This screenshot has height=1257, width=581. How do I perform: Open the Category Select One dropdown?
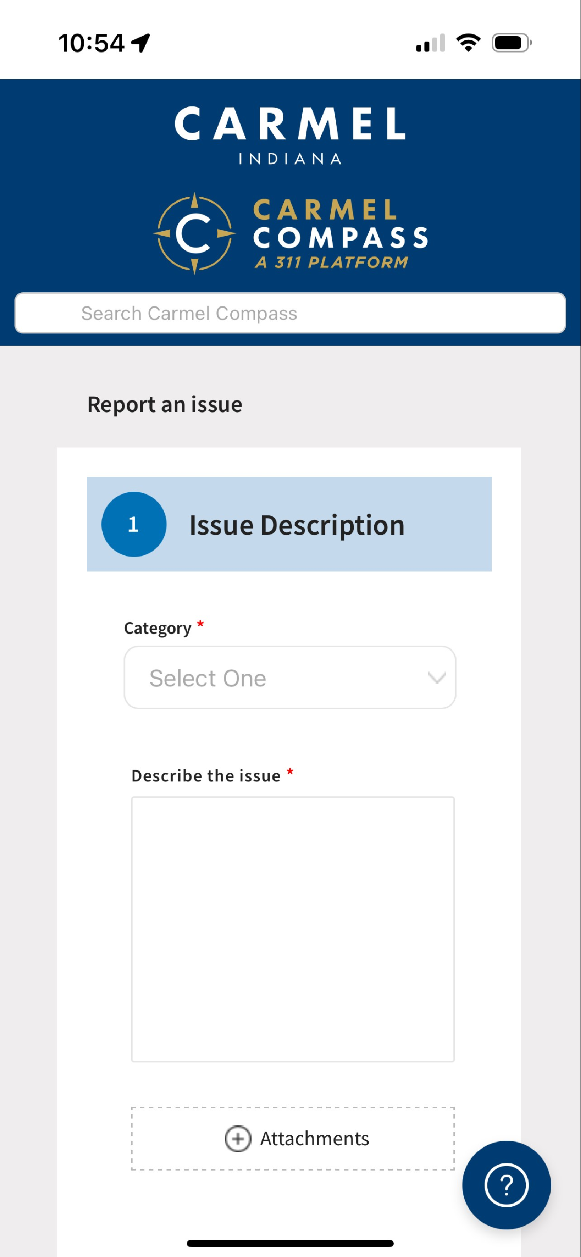click(290, 677)
